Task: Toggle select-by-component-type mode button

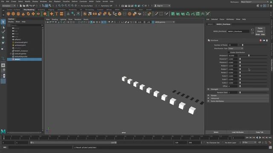Action: click(50, 6)
